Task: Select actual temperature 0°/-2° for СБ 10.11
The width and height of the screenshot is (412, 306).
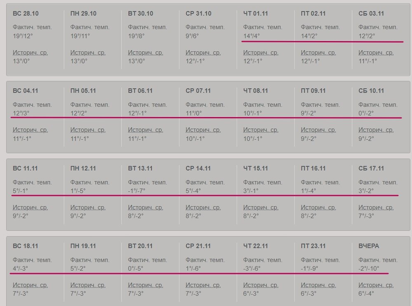Action: click(x=366, y=113)
